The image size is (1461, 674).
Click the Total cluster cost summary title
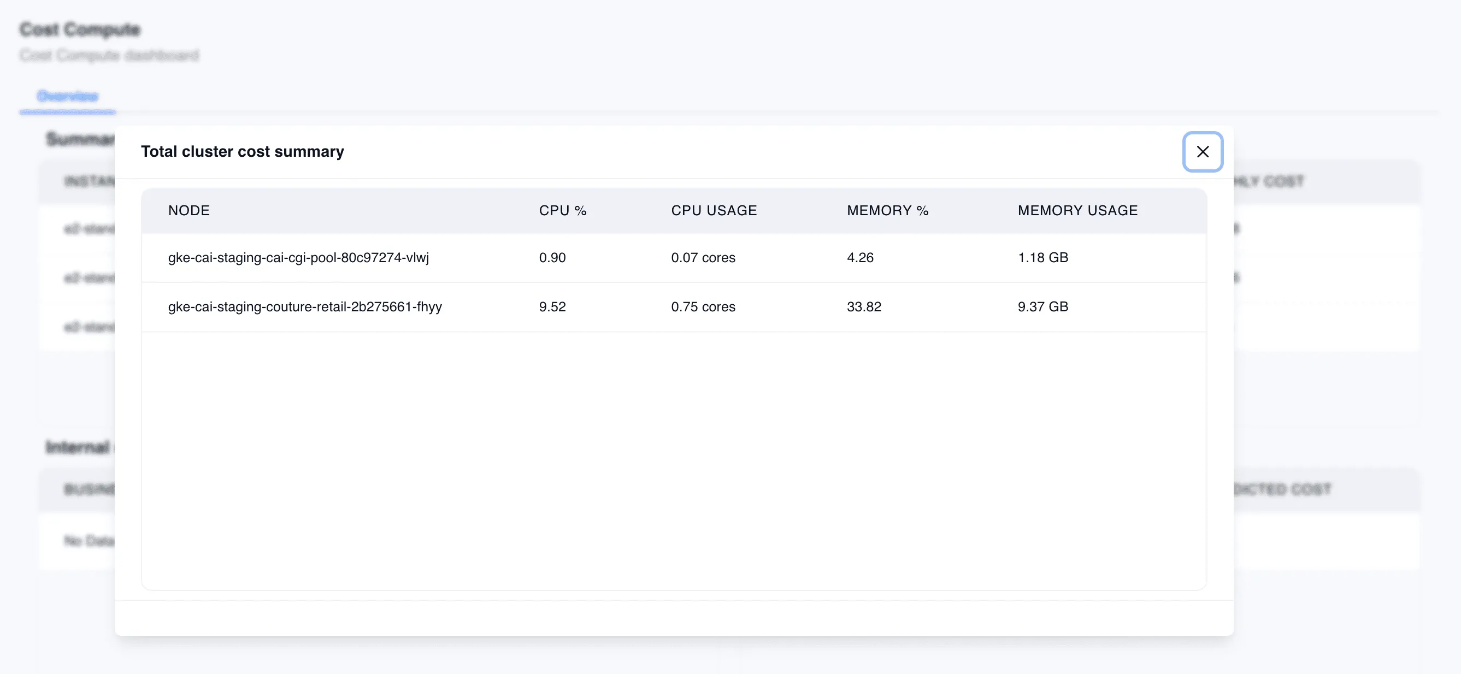click(x=242, y=151)
